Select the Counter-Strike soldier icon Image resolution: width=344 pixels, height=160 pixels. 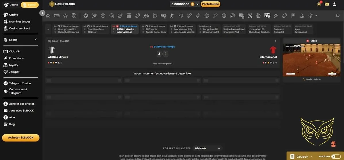tap(172, 16)
